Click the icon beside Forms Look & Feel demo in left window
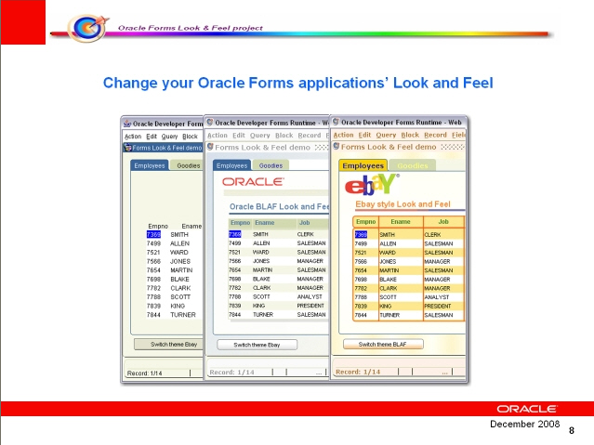 [x=127, y=148]
